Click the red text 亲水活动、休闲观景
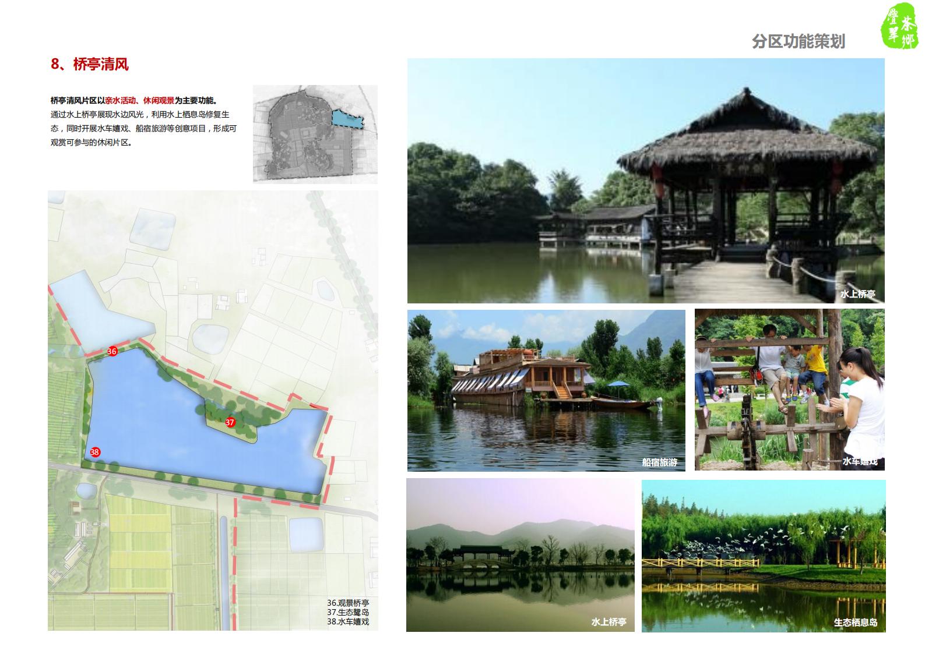This screenshot has width=925, height=654. (139, 101)
